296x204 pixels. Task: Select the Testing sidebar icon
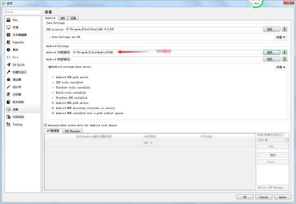point(9,124)
